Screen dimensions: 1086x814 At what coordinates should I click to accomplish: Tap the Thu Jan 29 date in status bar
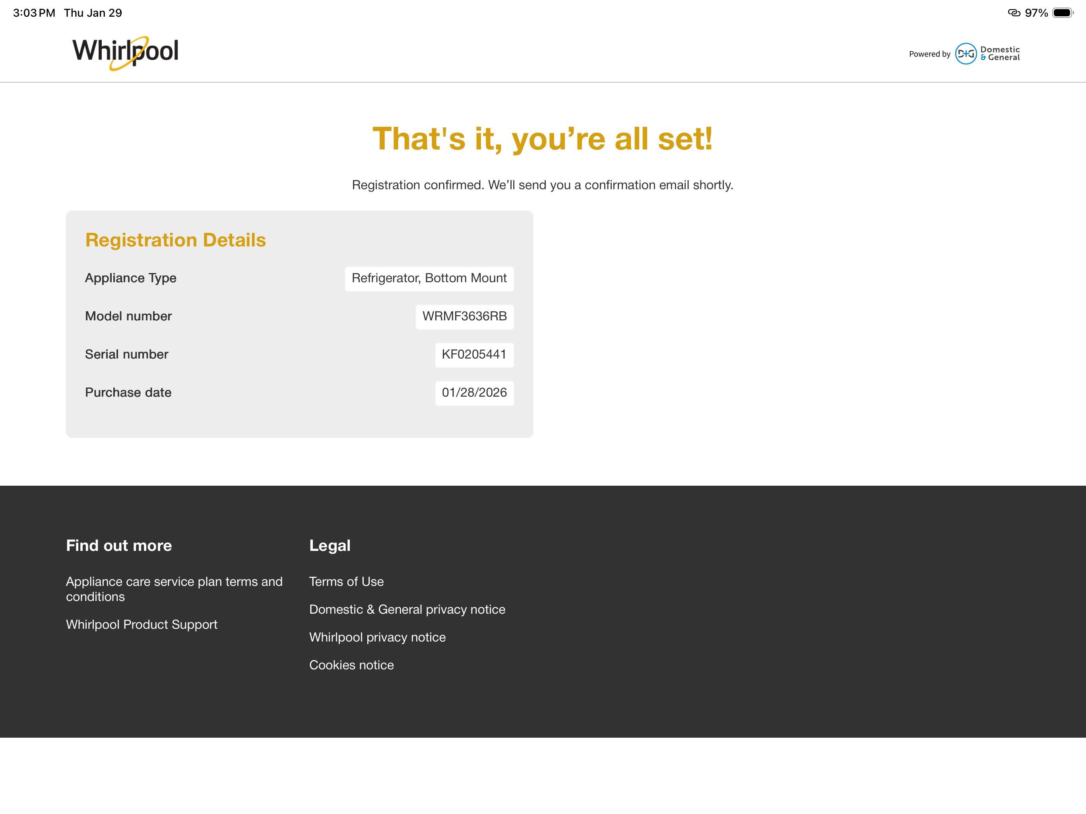[x=93, y=13]
